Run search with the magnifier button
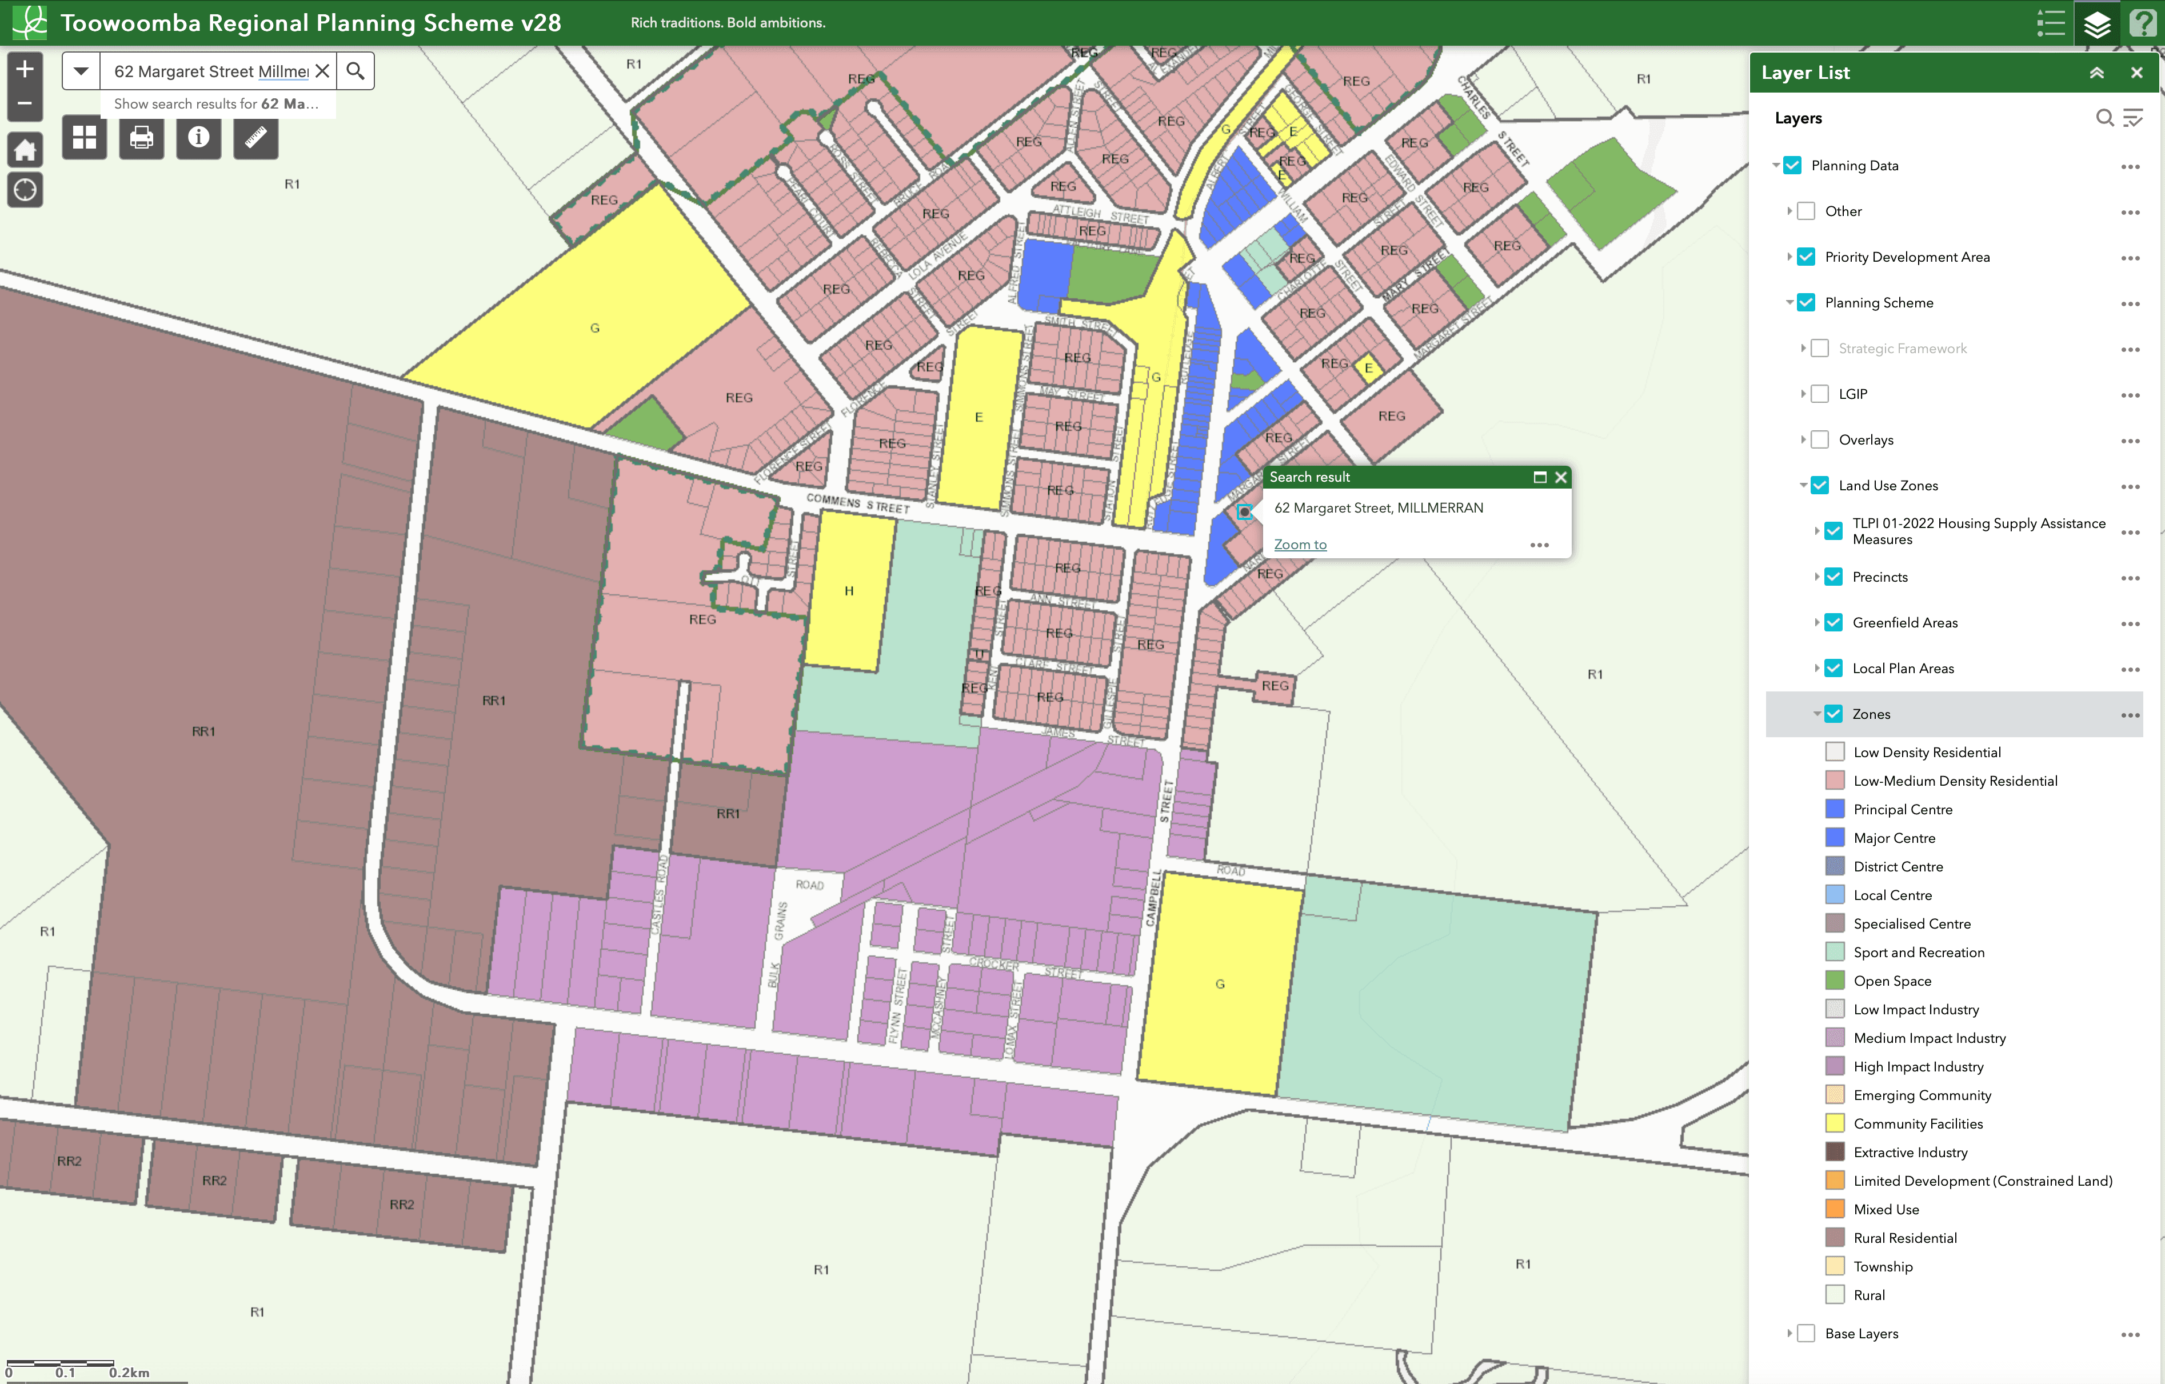Viewport: 2165px width, 1384px height. pyautogui.click(x=356, y=71)
